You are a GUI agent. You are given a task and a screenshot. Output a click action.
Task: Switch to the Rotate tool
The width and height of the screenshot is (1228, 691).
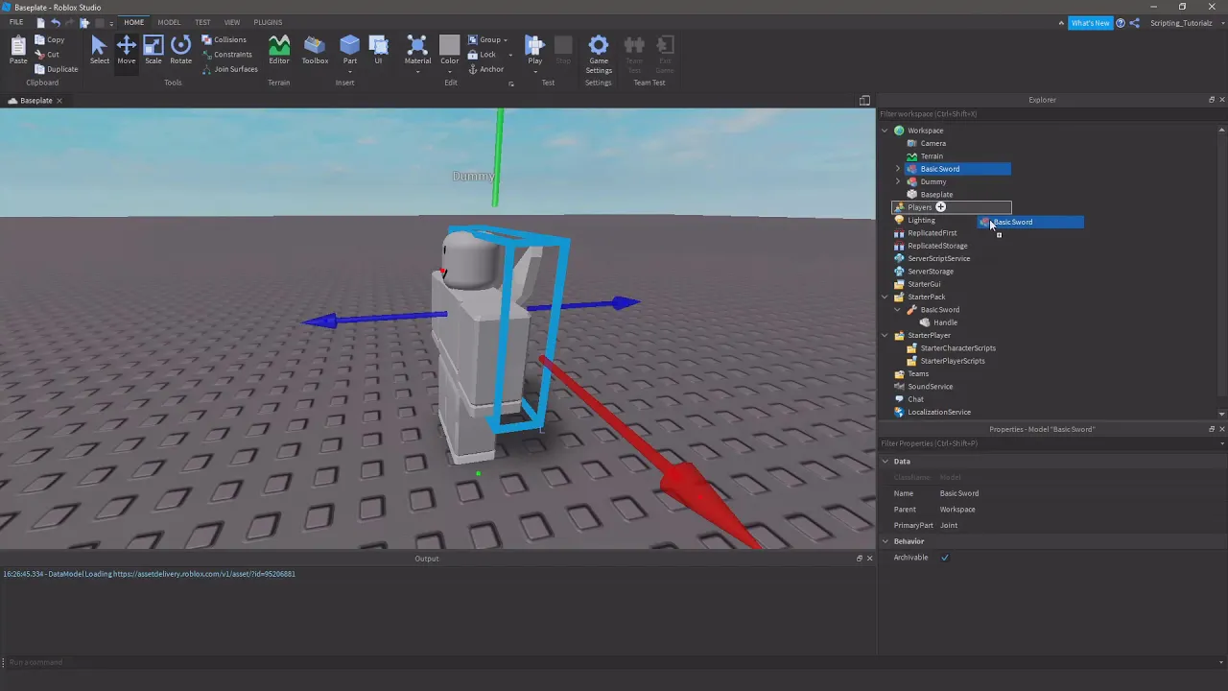180,50
